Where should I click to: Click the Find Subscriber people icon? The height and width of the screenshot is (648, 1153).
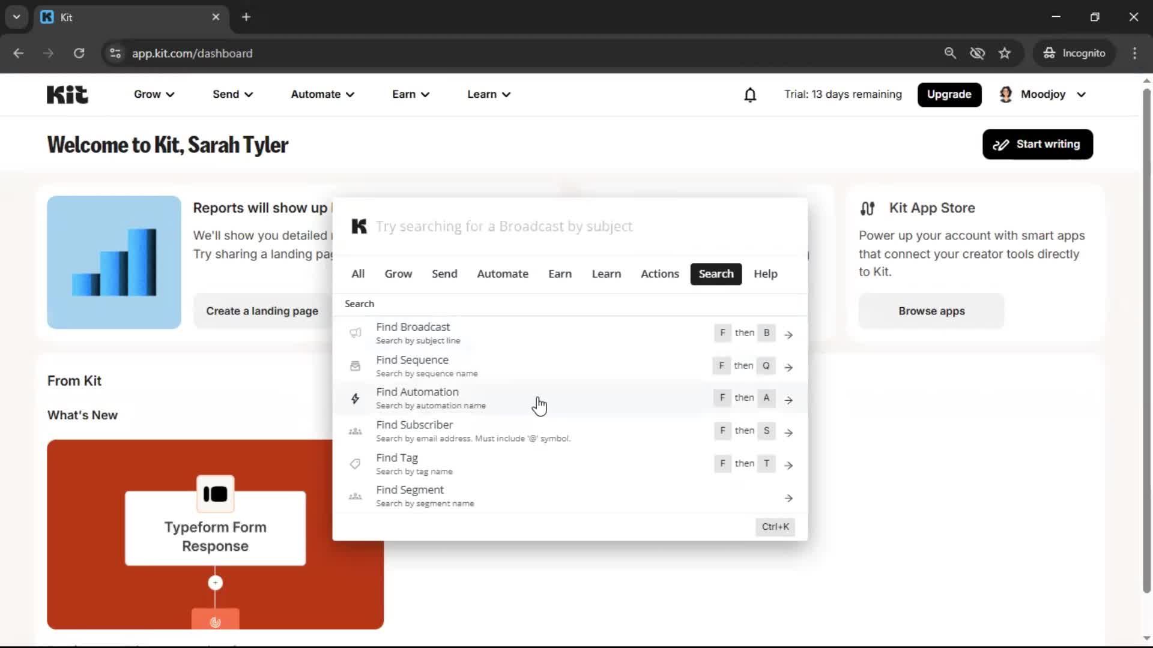coord(355,430)
